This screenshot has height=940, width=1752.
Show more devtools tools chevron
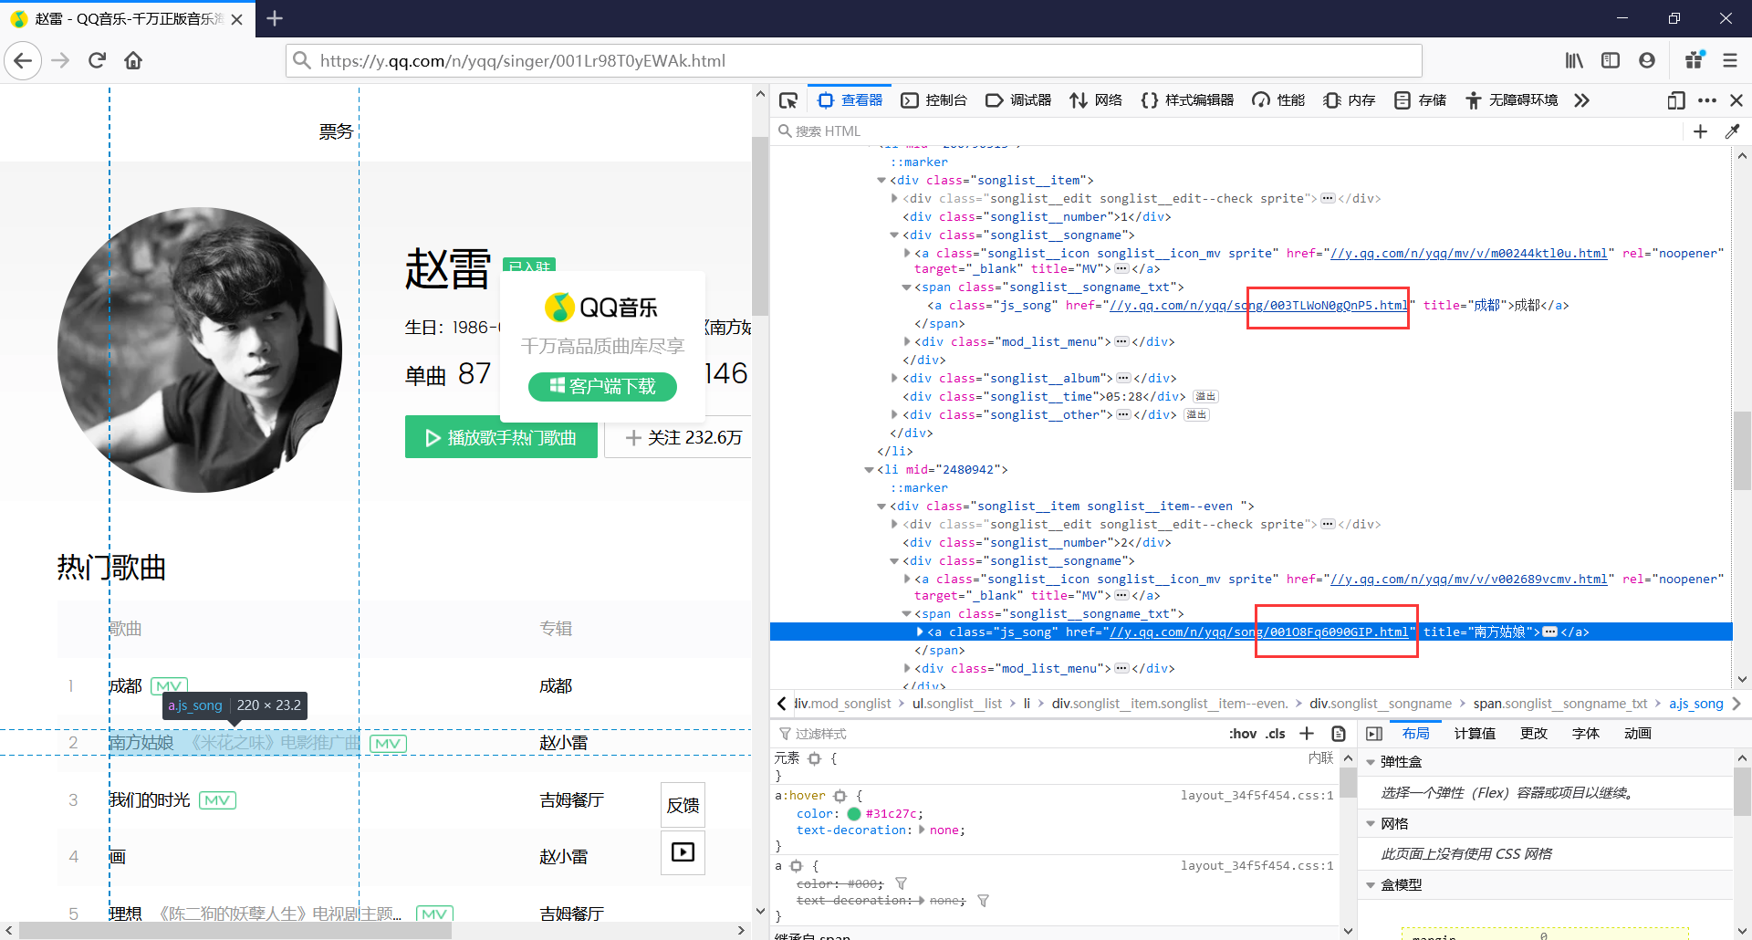tap(1581, 100)
